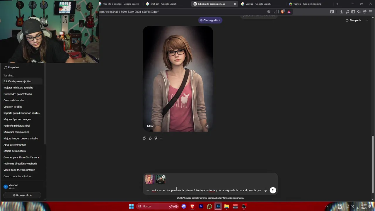Click the Compartir button

coord(353,20)
